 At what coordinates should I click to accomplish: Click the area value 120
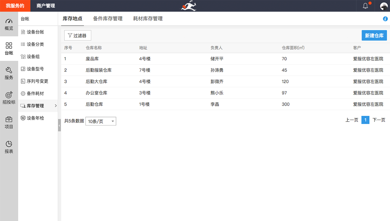point(286,82)
